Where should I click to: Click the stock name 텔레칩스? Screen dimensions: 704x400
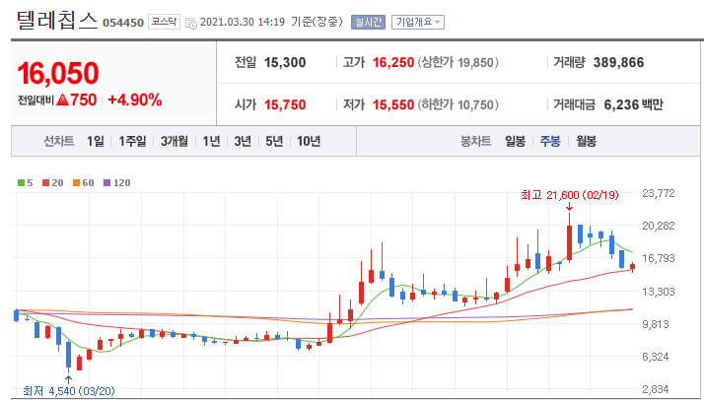(56, 20)
